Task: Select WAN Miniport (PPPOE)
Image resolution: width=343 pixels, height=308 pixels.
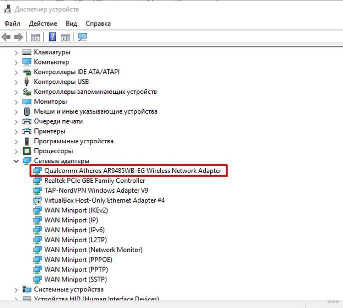Action: [78, 260]
